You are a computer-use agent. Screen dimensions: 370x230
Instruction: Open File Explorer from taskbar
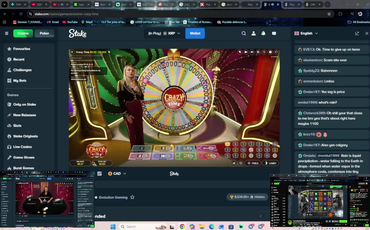[x=201, y=227]
